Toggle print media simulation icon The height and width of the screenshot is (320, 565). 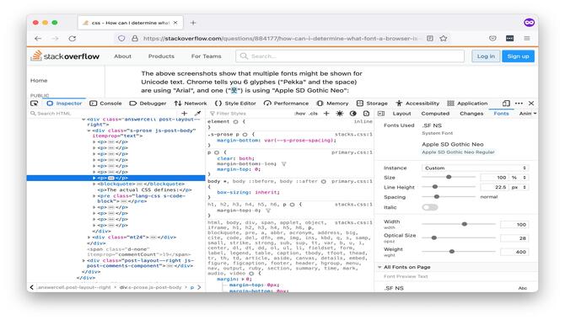tap(366, 114)
